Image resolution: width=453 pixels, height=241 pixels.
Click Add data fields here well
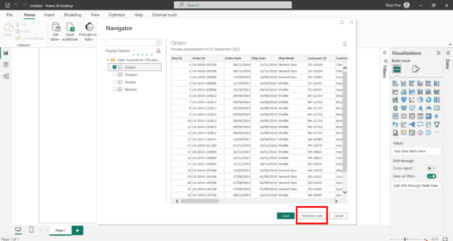pos(416,151)
